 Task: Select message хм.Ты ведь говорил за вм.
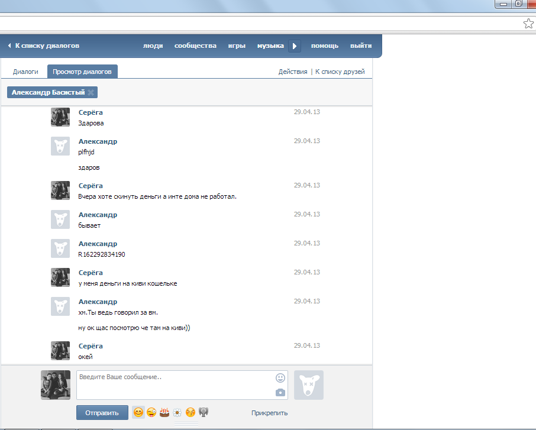point(118,312)
